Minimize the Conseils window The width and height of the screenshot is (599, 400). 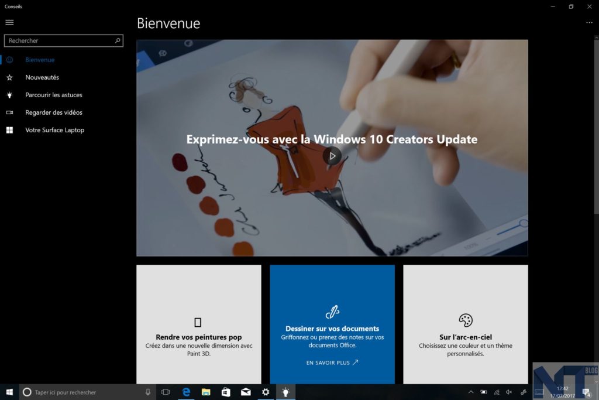tap(553, 6)
